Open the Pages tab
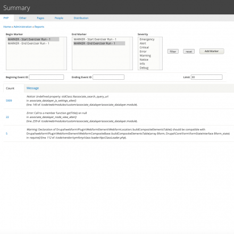 tap(40, 18)
